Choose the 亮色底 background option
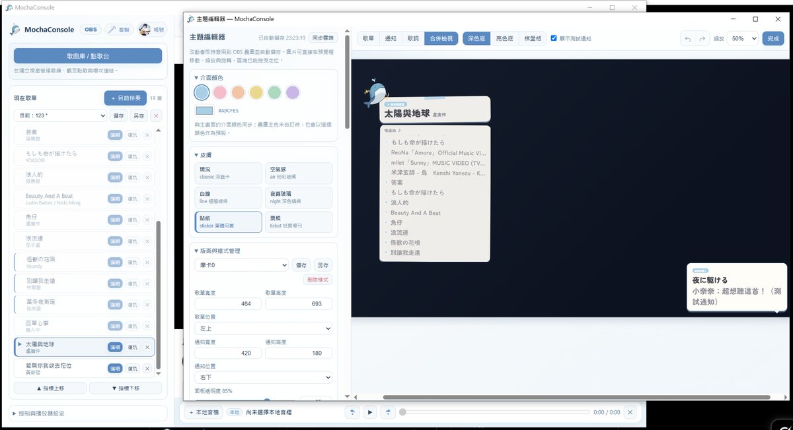 point(504,39)
